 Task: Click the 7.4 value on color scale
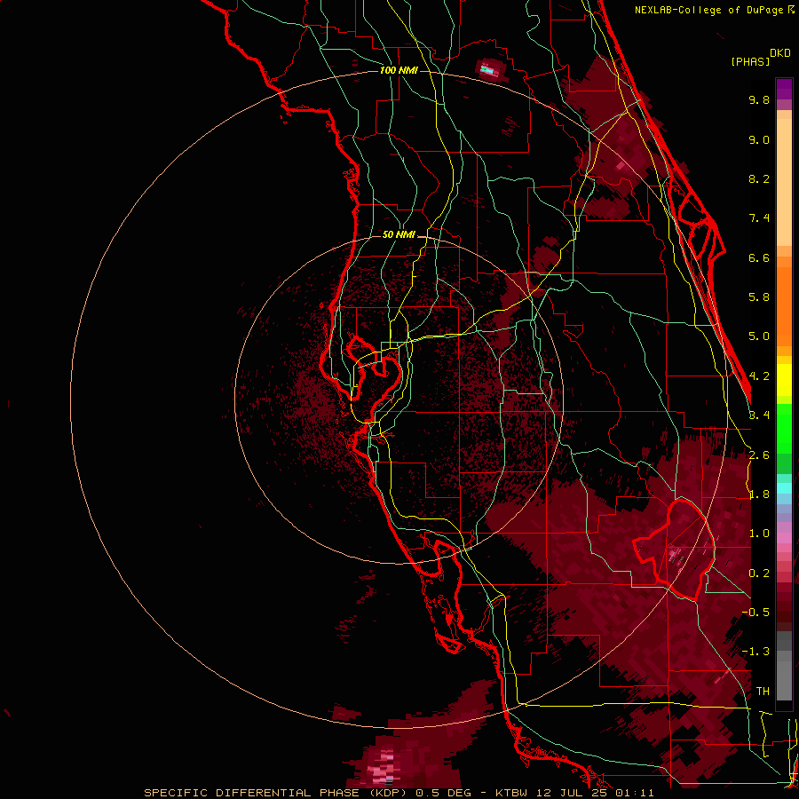pos(759,218)
